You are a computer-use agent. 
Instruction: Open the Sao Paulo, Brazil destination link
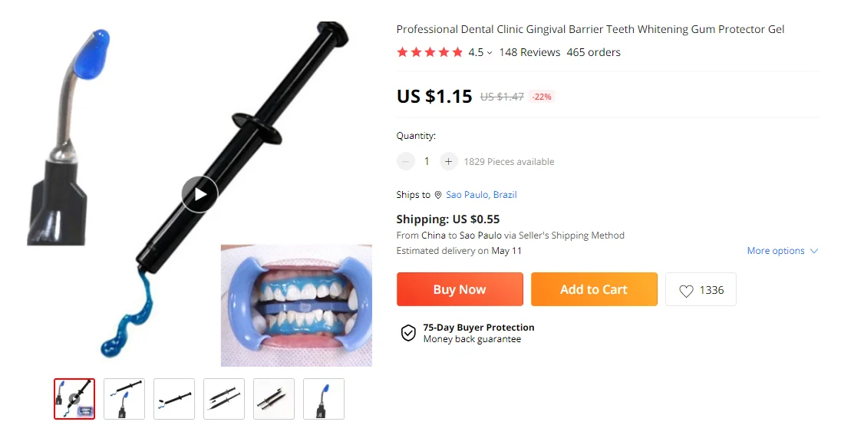pos(481,195)
